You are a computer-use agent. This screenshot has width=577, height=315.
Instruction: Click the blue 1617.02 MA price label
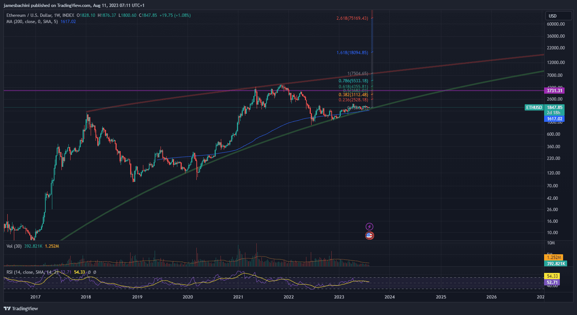554,119
